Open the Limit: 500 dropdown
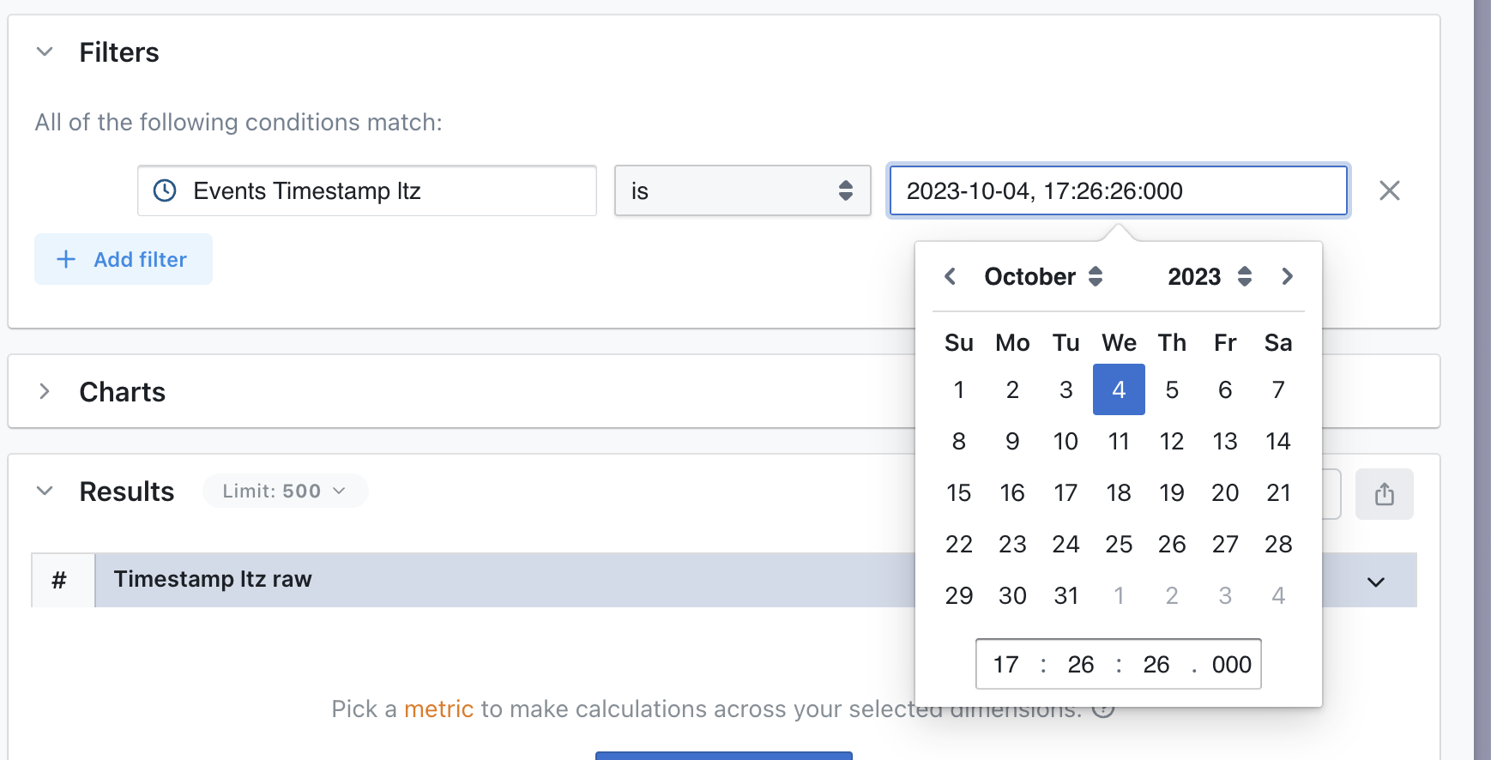1491x760 pixels. point(285,491)
